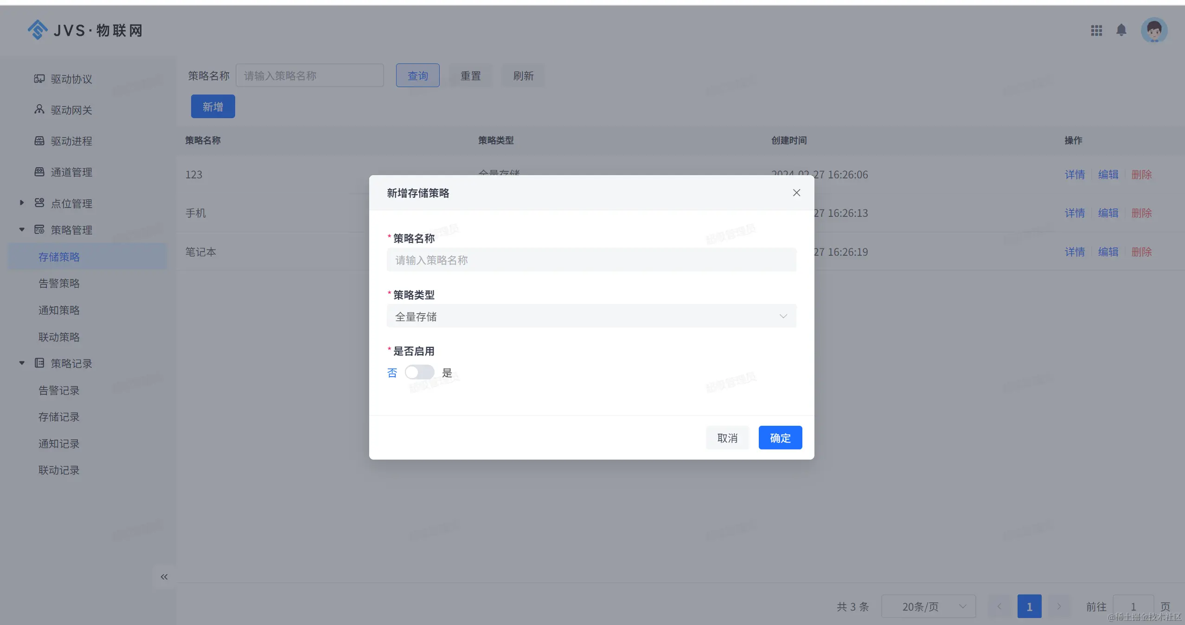Click the notification bell icon
Viewport: 1185px width, 625px height.
tap(1121, 31)
